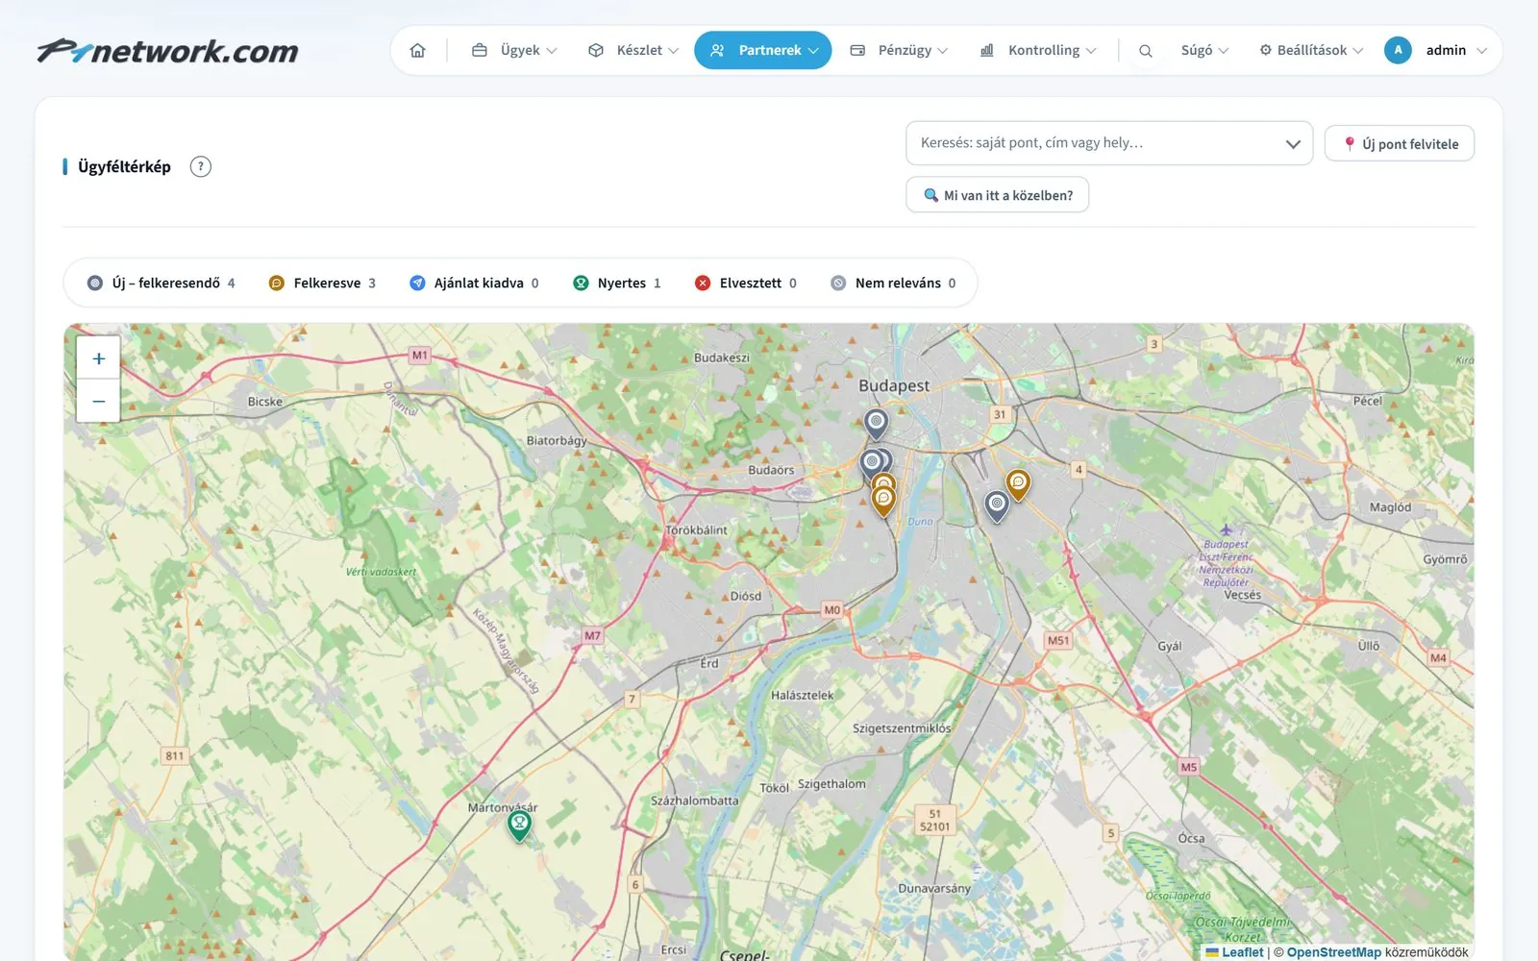Viewport: 1538px width, 961px height.
Task: Open the Ügyek menu
Action: tap(514, 50)
